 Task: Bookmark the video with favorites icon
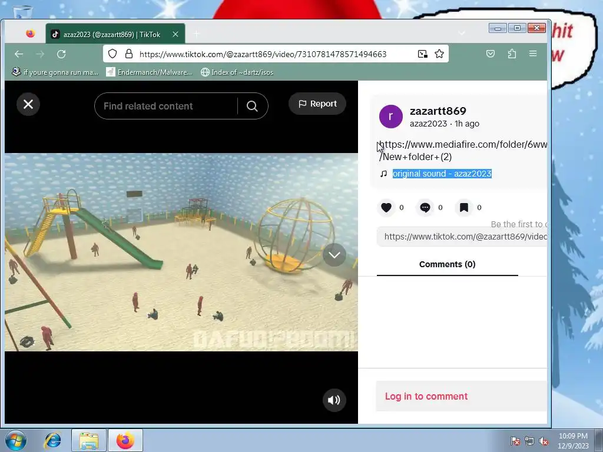coord(464,208)
